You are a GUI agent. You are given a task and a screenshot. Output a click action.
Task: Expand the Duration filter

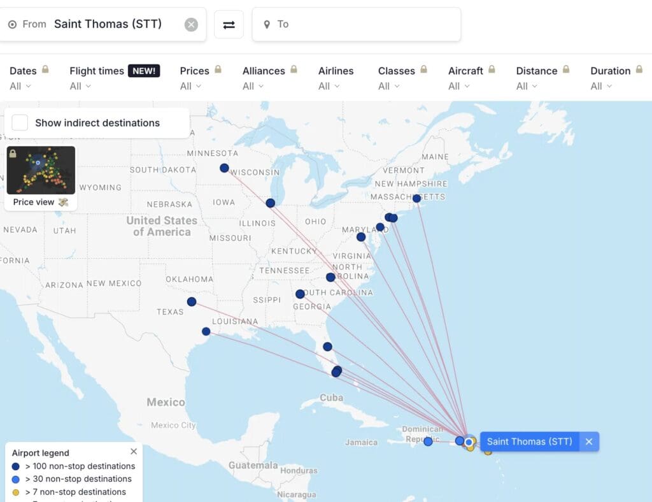[601, 86]
